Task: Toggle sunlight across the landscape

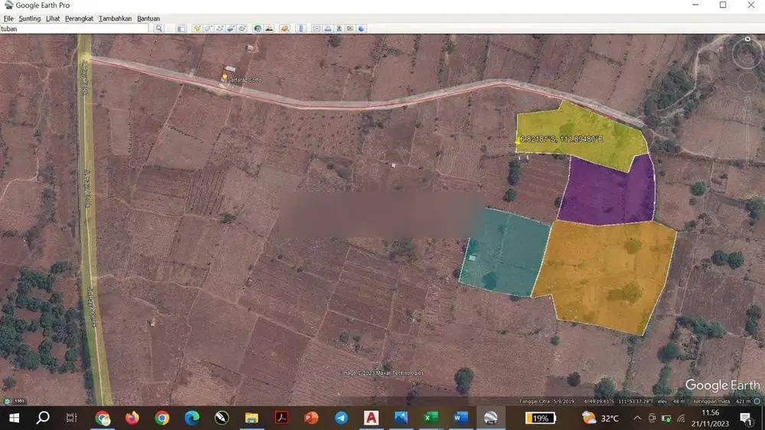Action: (x=269, y=28)
